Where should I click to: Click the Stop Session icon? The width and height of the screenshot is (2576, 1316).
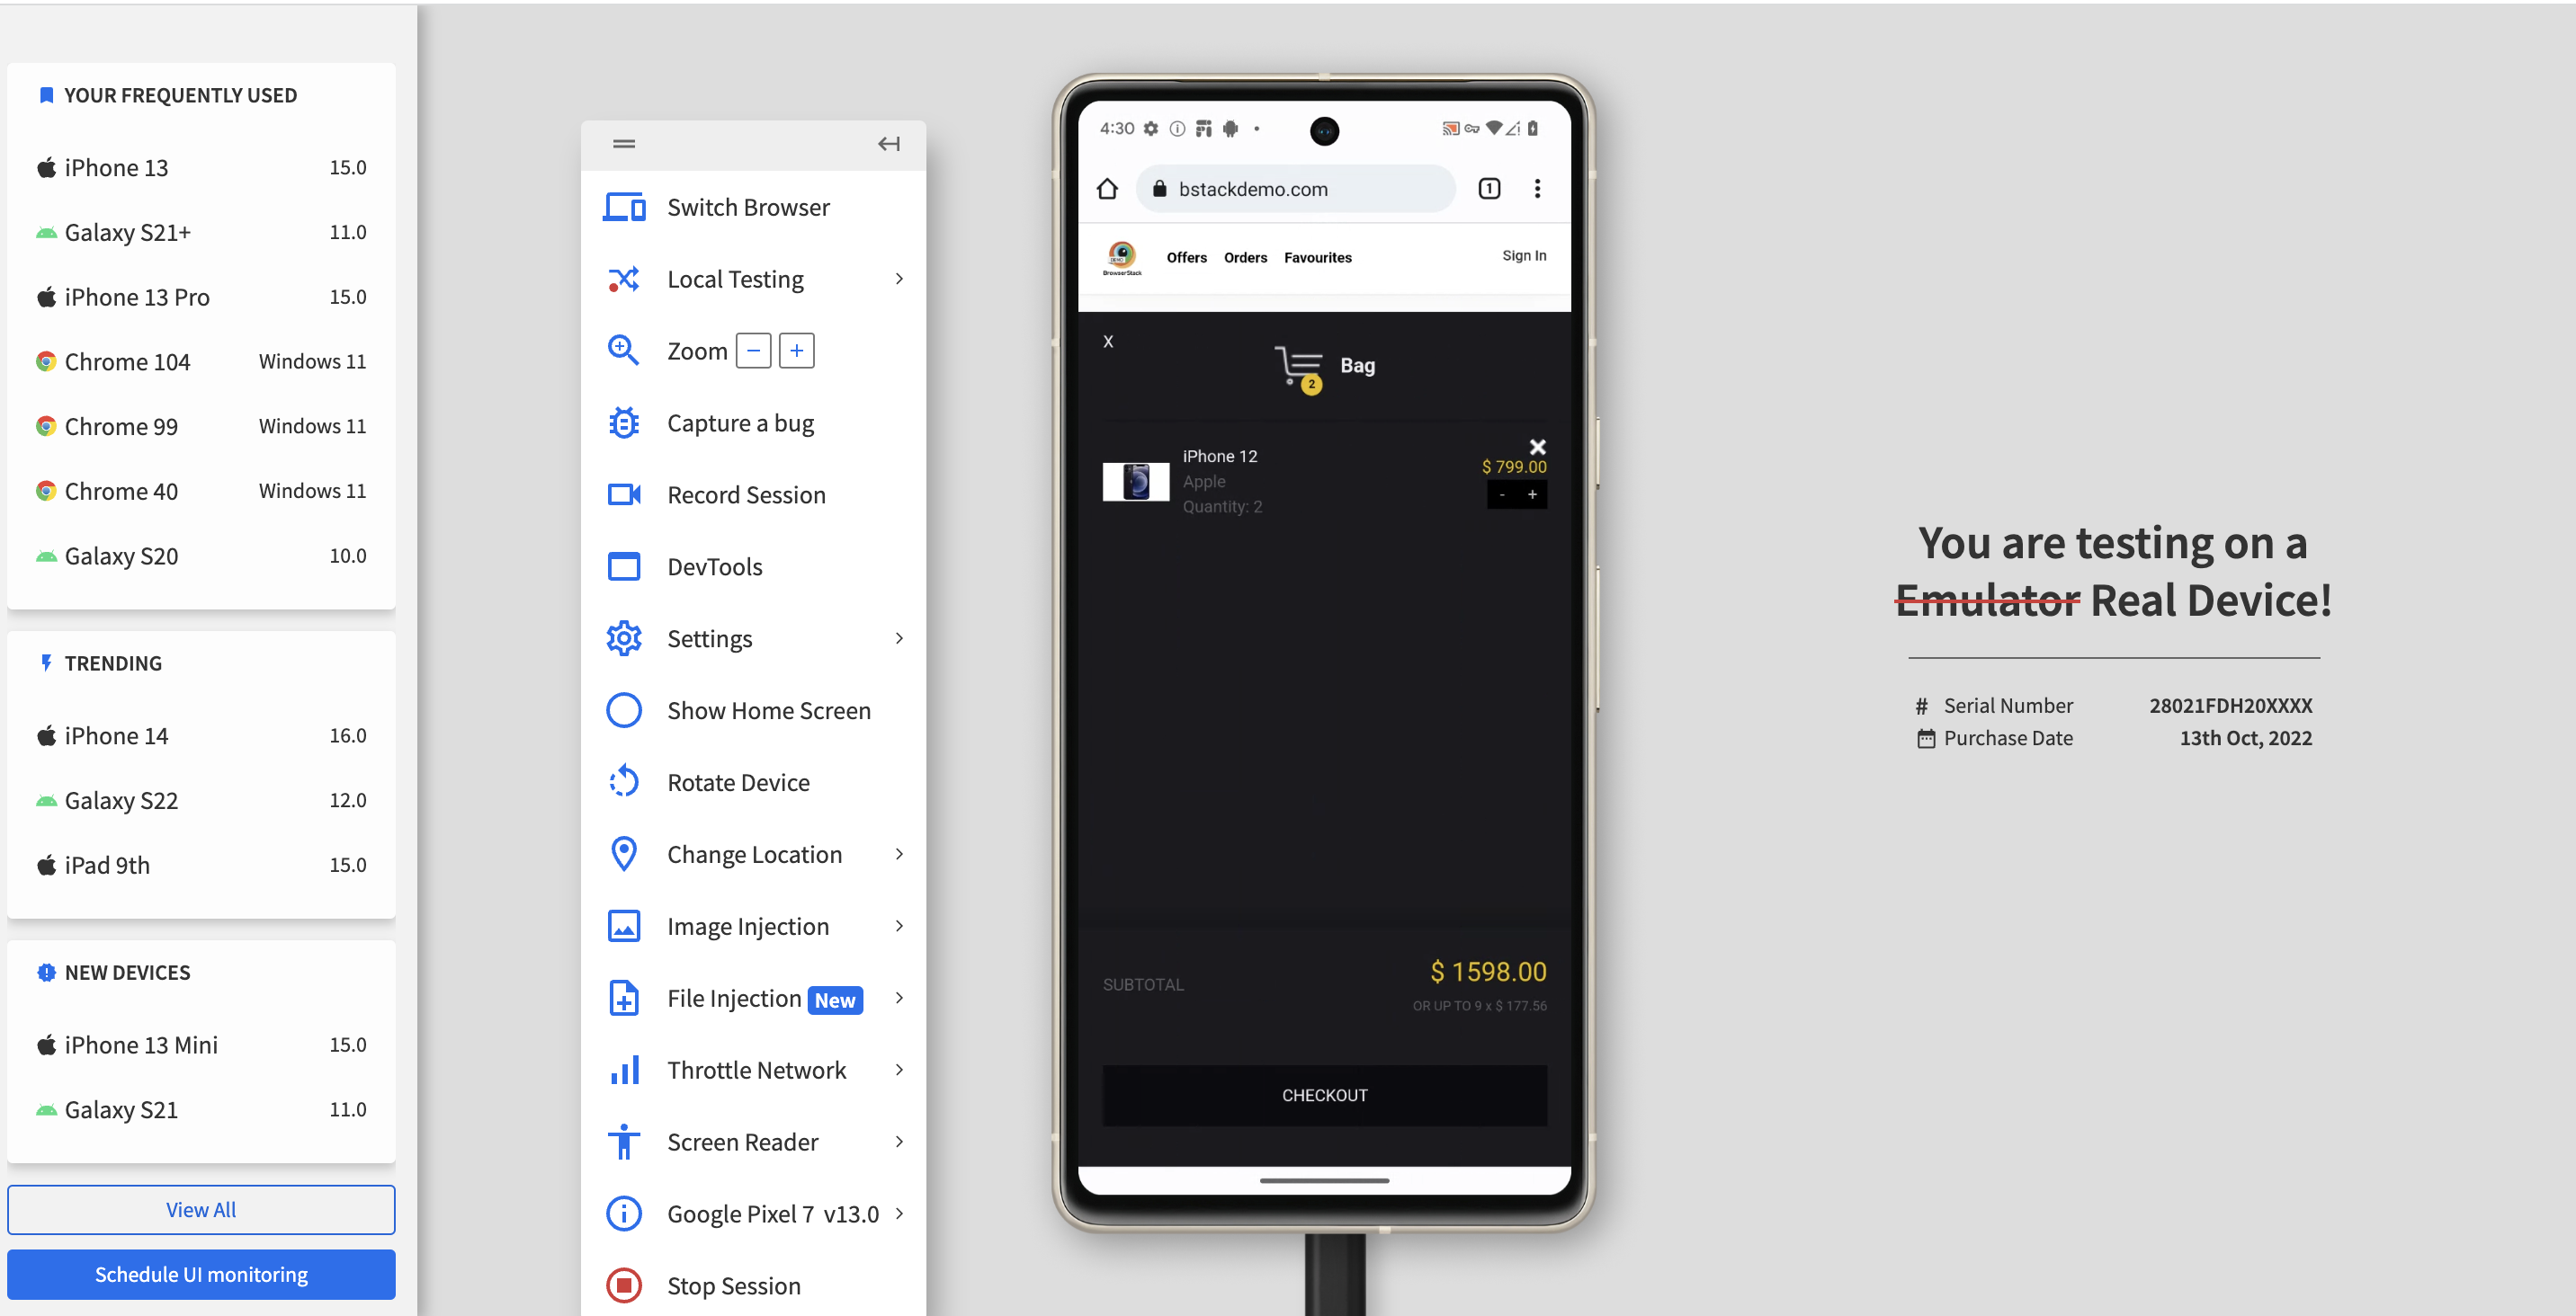622,1285
